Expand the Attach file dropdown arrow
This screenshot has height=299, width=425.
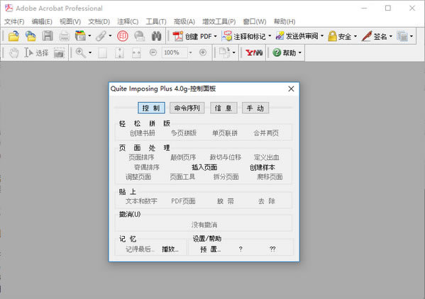coord(110,35)
